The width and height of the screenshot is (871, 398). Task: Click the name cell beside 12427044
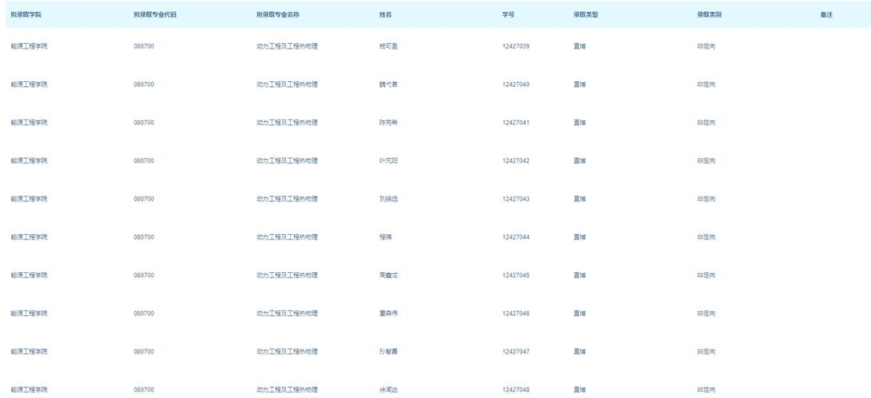point(385,237)
